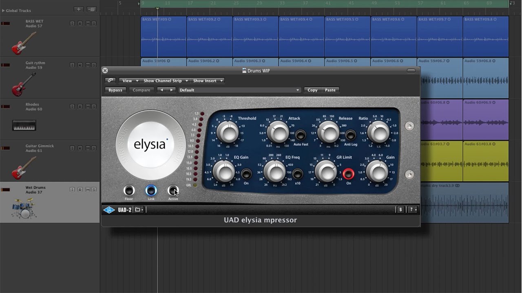This screenshot has height=293, width=522.
Task: Solo the Guitar Gimmick track
Action: pyautogui.click(x=94, y=148)
